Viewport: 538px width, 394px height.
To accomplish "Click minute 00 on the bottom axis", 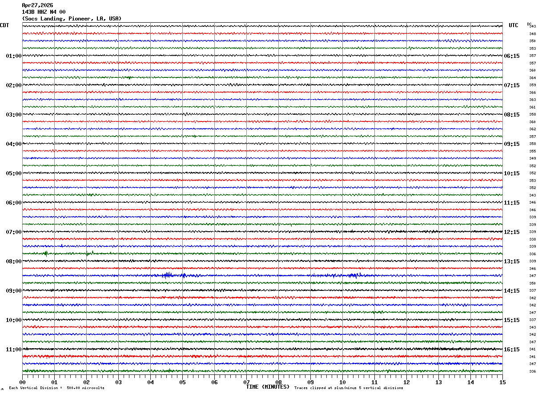I will tap(22, 382).
